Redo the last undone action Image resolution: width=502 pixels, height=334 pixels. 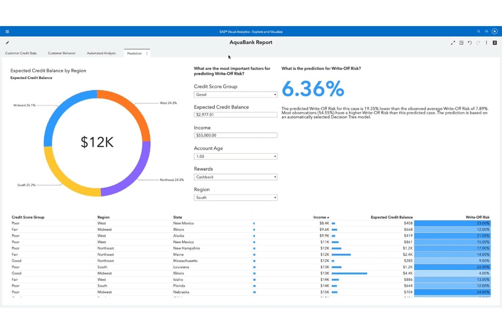coord(478,43)
